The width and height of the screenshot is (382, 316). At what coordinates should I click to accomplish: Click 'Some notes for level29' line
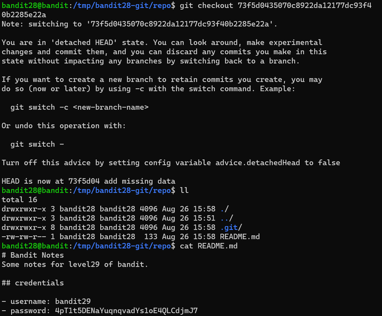(75, 264)
